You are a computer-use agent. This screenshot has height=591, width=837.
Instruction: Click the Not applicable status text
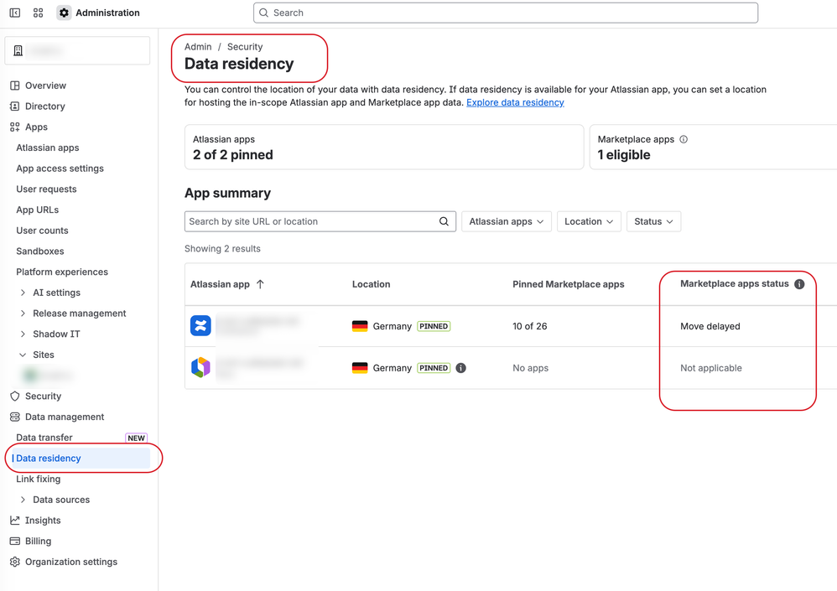coord(711,368)
